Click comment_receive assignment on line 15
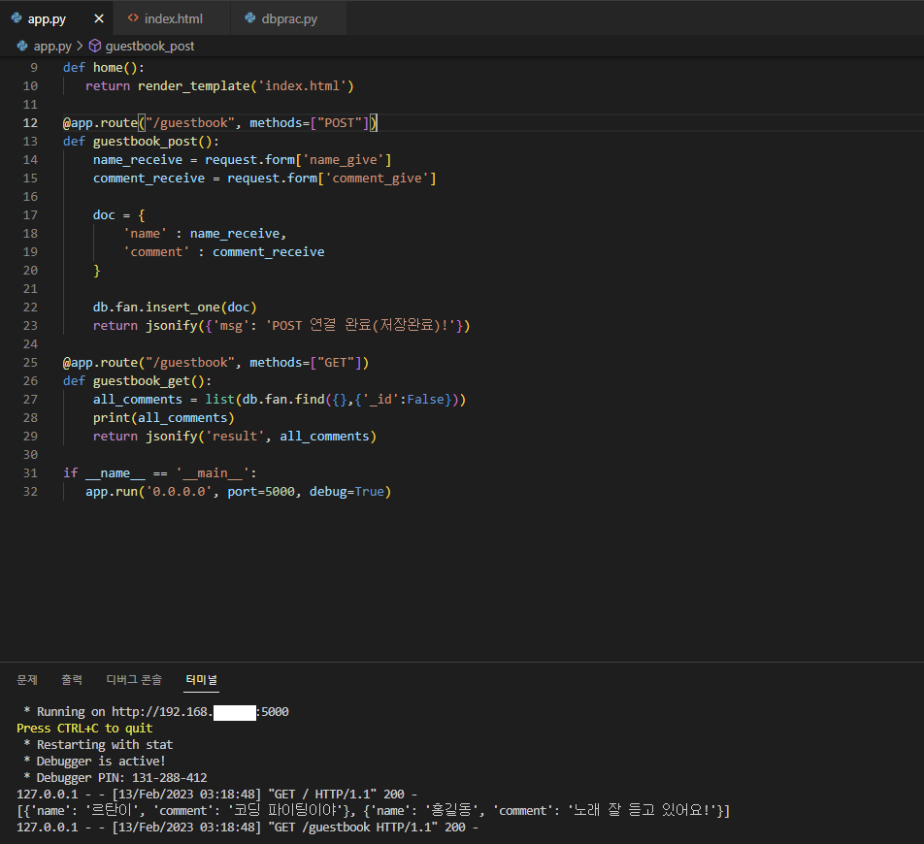Screen dimensions: 924x844 (x=265, y=178)
